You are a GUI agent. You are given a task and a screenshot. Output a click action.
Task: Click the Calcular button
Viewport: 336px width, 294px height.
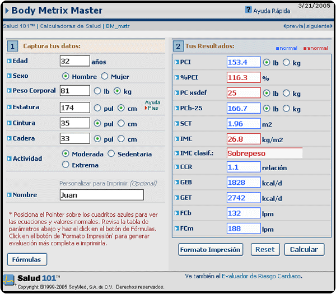point(304,249)
